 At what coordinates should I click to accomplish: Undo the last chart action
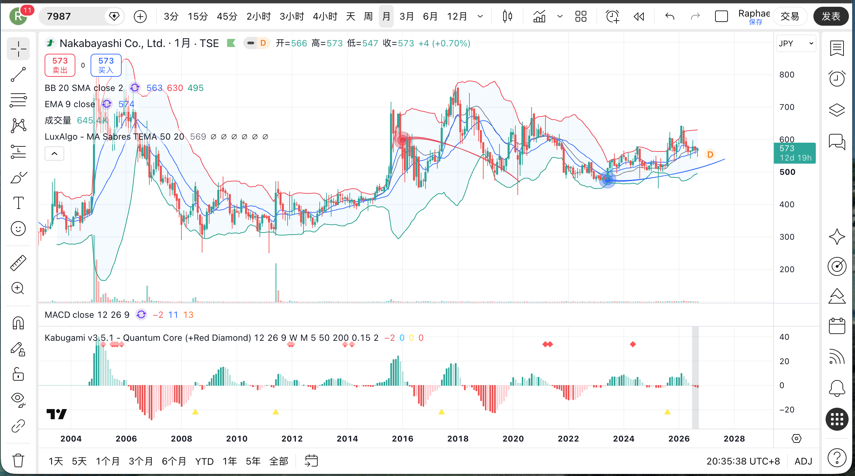pyautogui.click(x=669, y=16)
